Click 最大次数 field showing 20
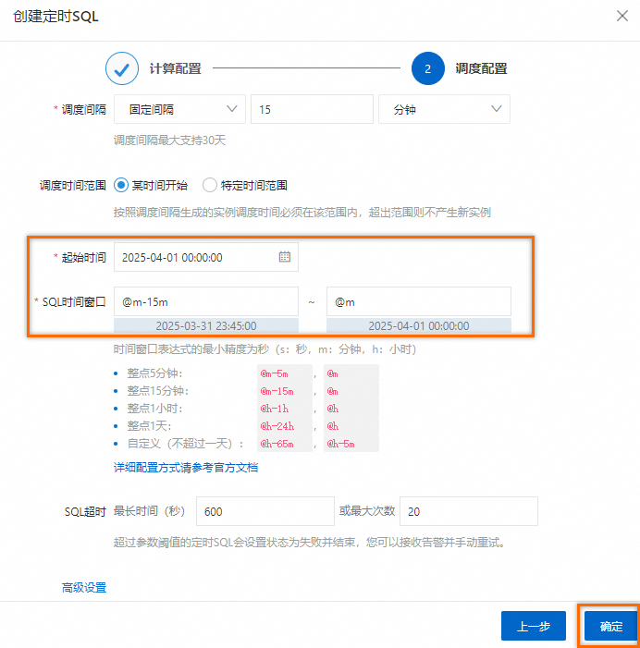This screenshot has width=640, height=648. tap(469, 511)
